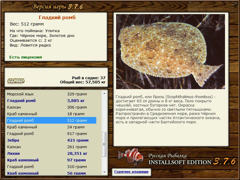Choose the Калкан 261 грамм row
The height and width of the screenshot is (180, 240).
point(51,147)
